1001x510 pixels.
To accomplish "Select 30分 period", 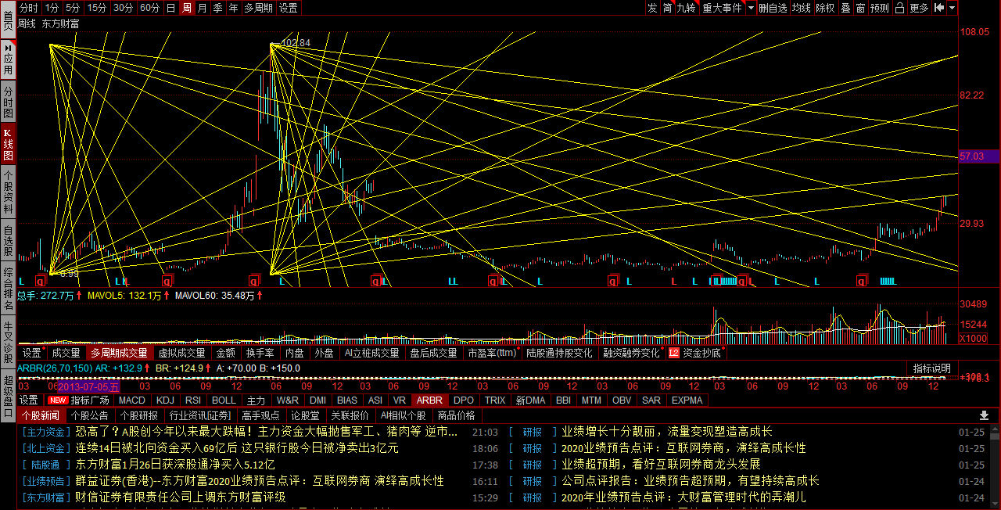I will tap(123, 8).
